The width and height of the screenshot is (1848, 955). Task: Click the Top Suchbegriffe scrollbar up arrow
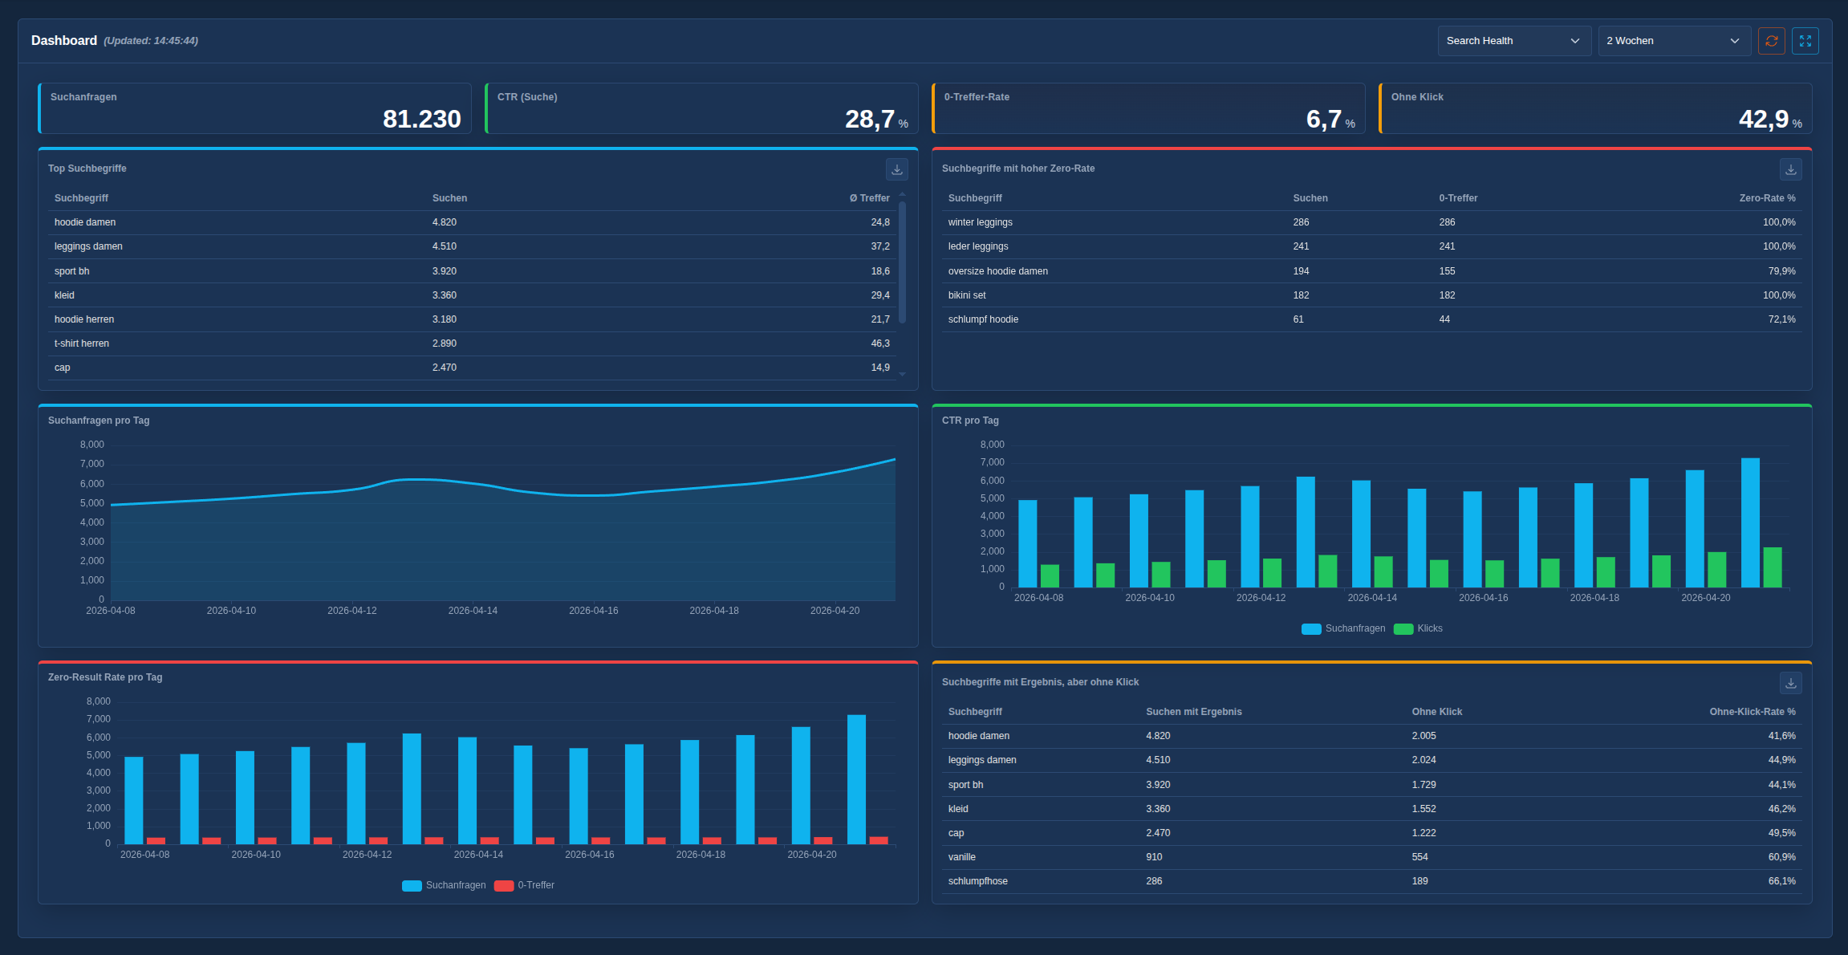click(x=903, y=194)
